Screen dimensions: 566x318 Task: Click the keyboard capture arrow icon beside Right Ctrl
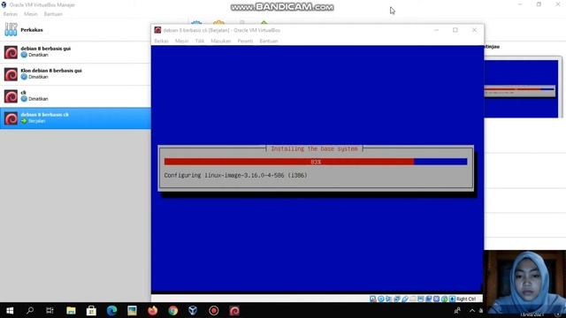[452, 299]
